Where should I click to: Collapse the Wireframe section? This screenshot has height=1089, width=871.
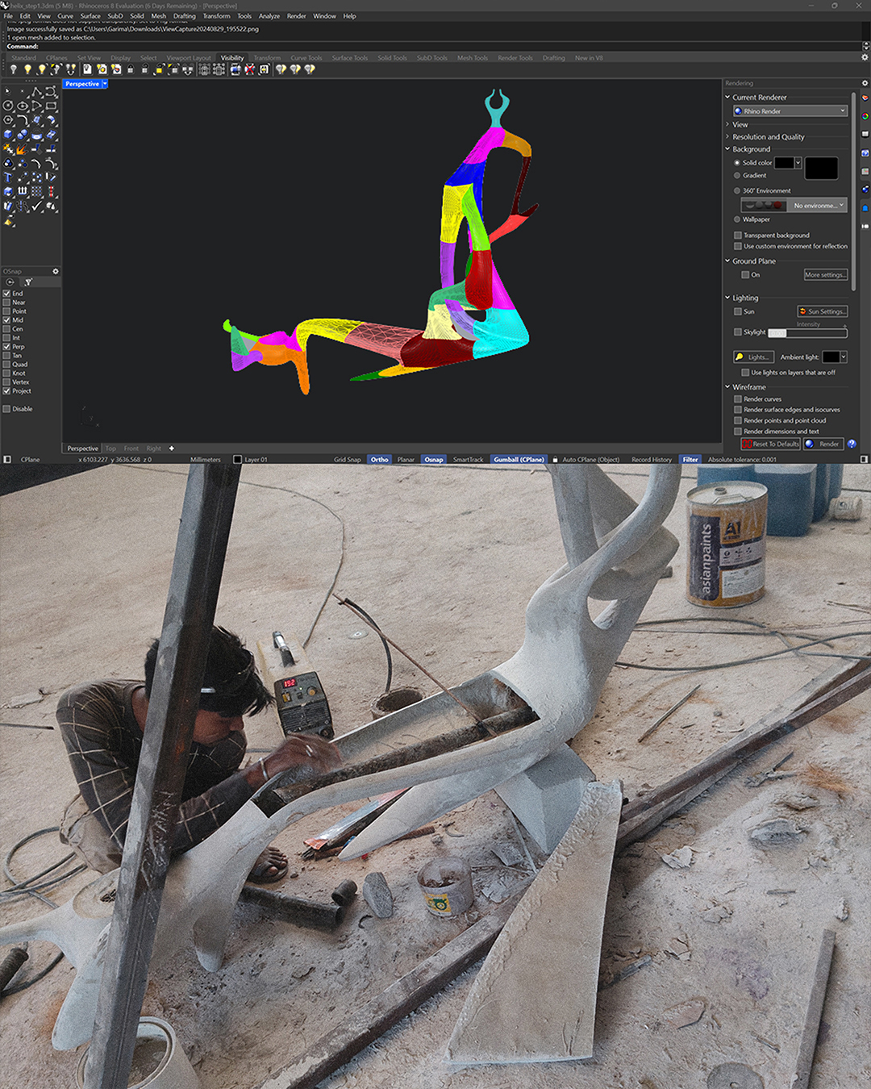pos(727,386)
